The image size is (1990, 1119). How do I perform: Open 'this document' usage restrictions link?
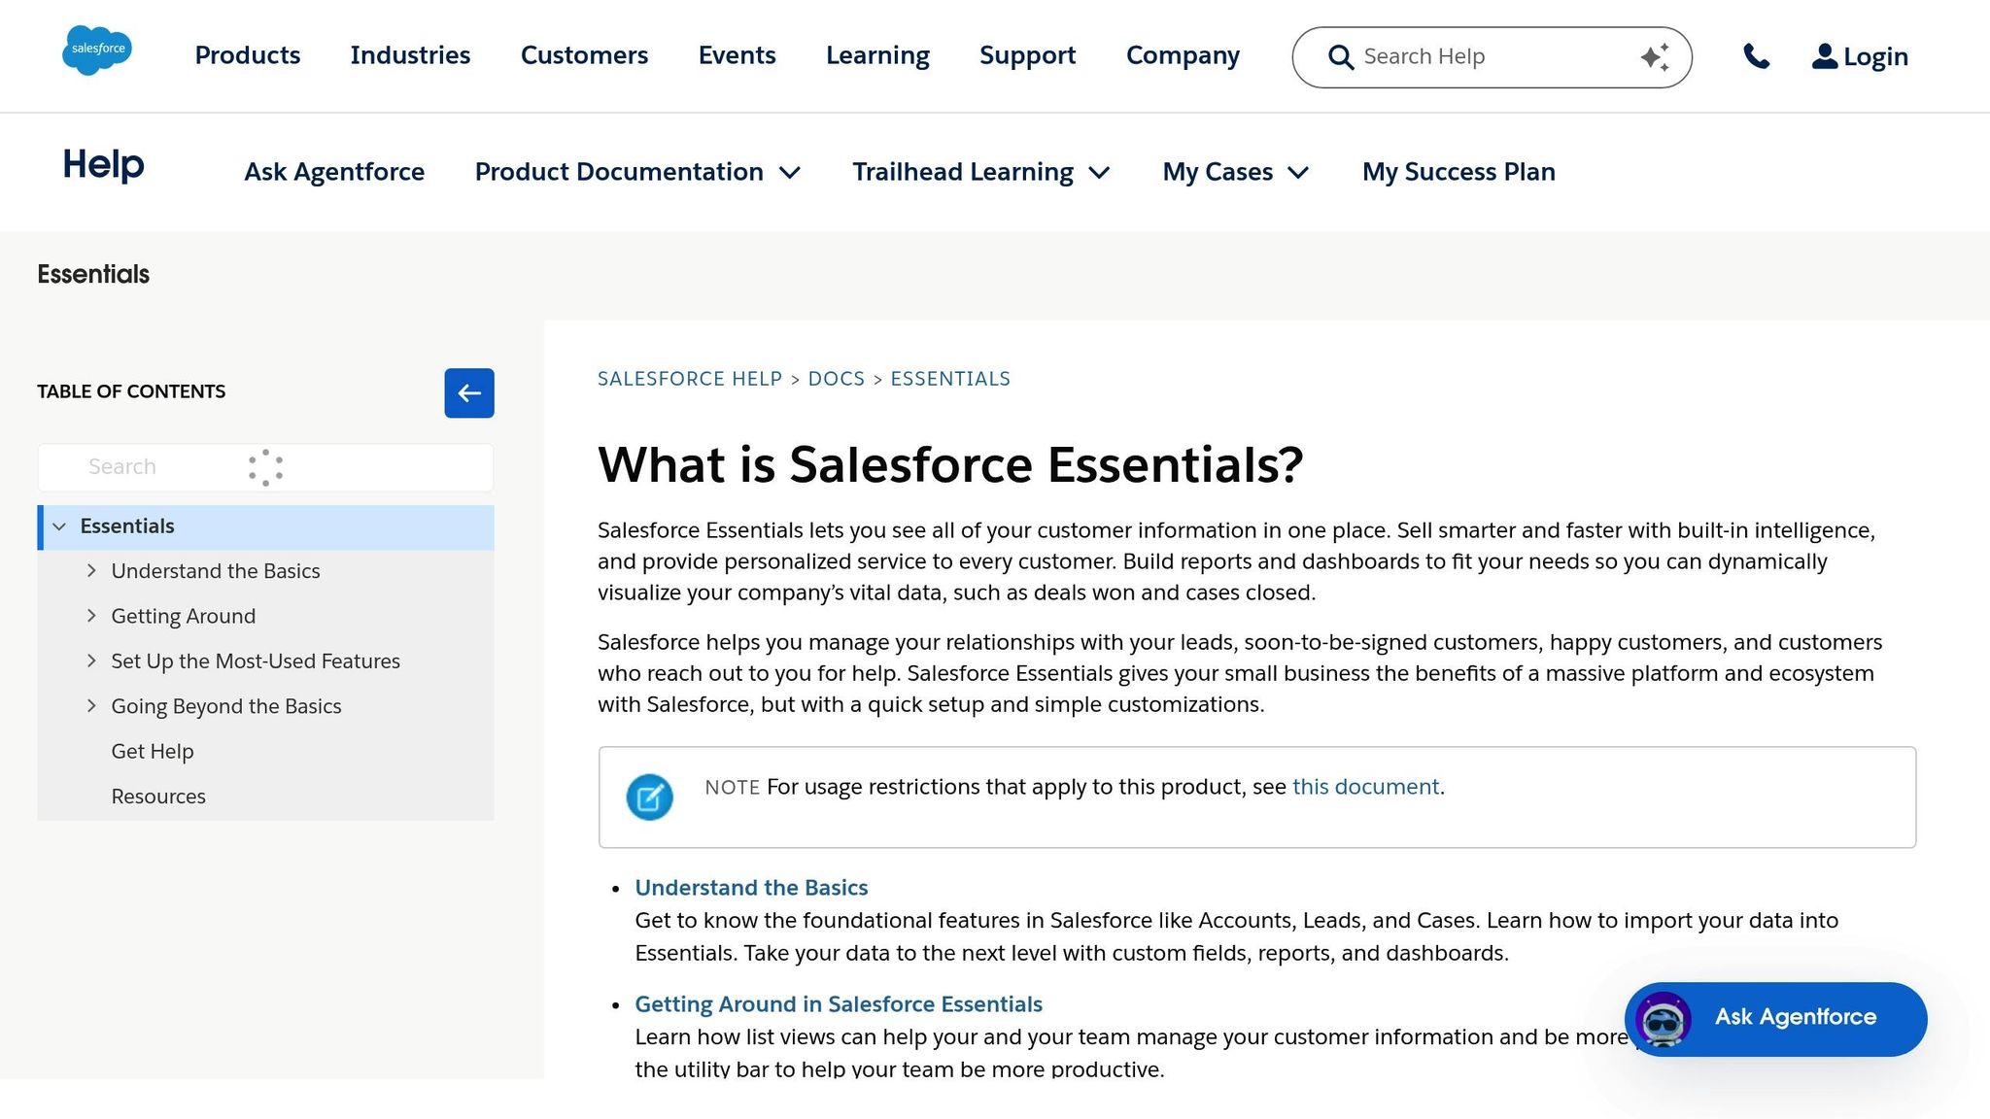pos(1365,787)
